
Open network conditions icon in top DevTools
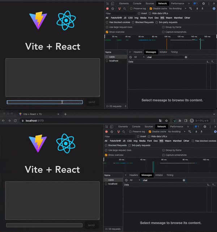(x=191, y=9)
